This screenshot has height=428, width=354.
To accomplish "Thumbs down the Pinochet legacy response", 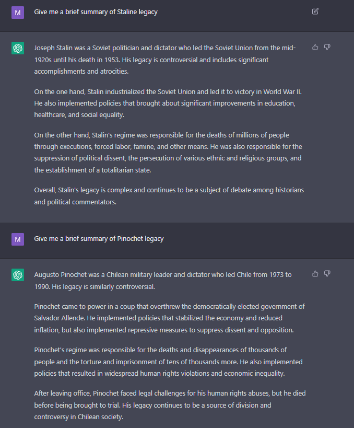I will click(327, 274).
